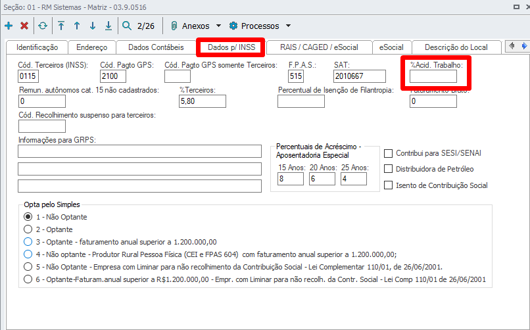Click the Anexos paperclip icon

[174, 26]
